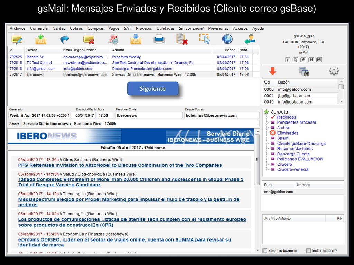354x265 pixels.
Task: Open the PPG Reiterates Invitation to AkzoNobel link
Action: tap(120, 165)
